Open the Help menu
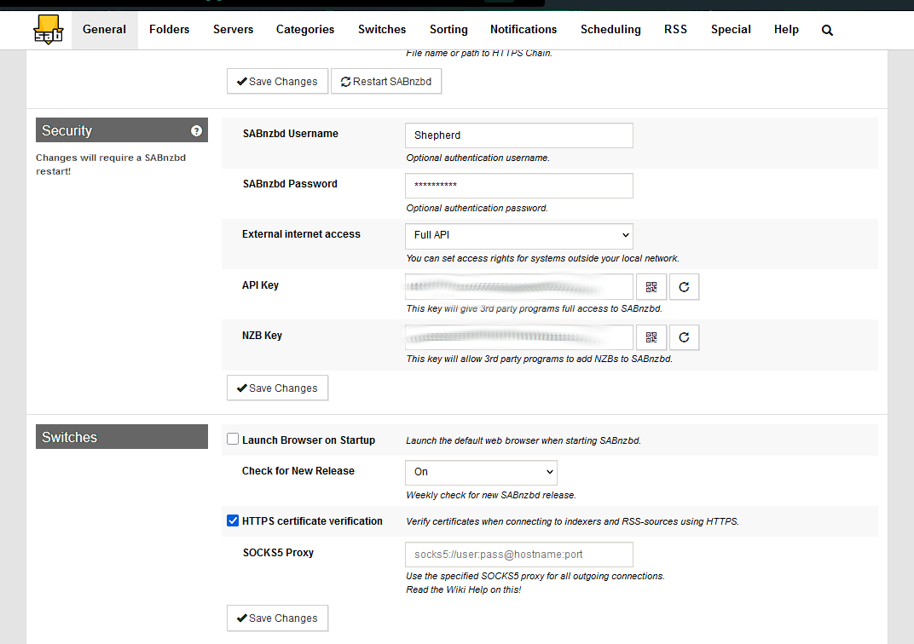The height and width of the screenshot is (644, 914). tap(786, 30)
